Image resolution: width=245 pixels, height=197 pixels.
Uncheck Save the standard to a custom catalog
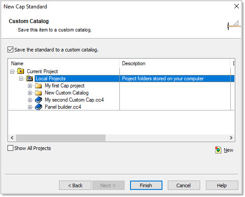pos(10,50)
